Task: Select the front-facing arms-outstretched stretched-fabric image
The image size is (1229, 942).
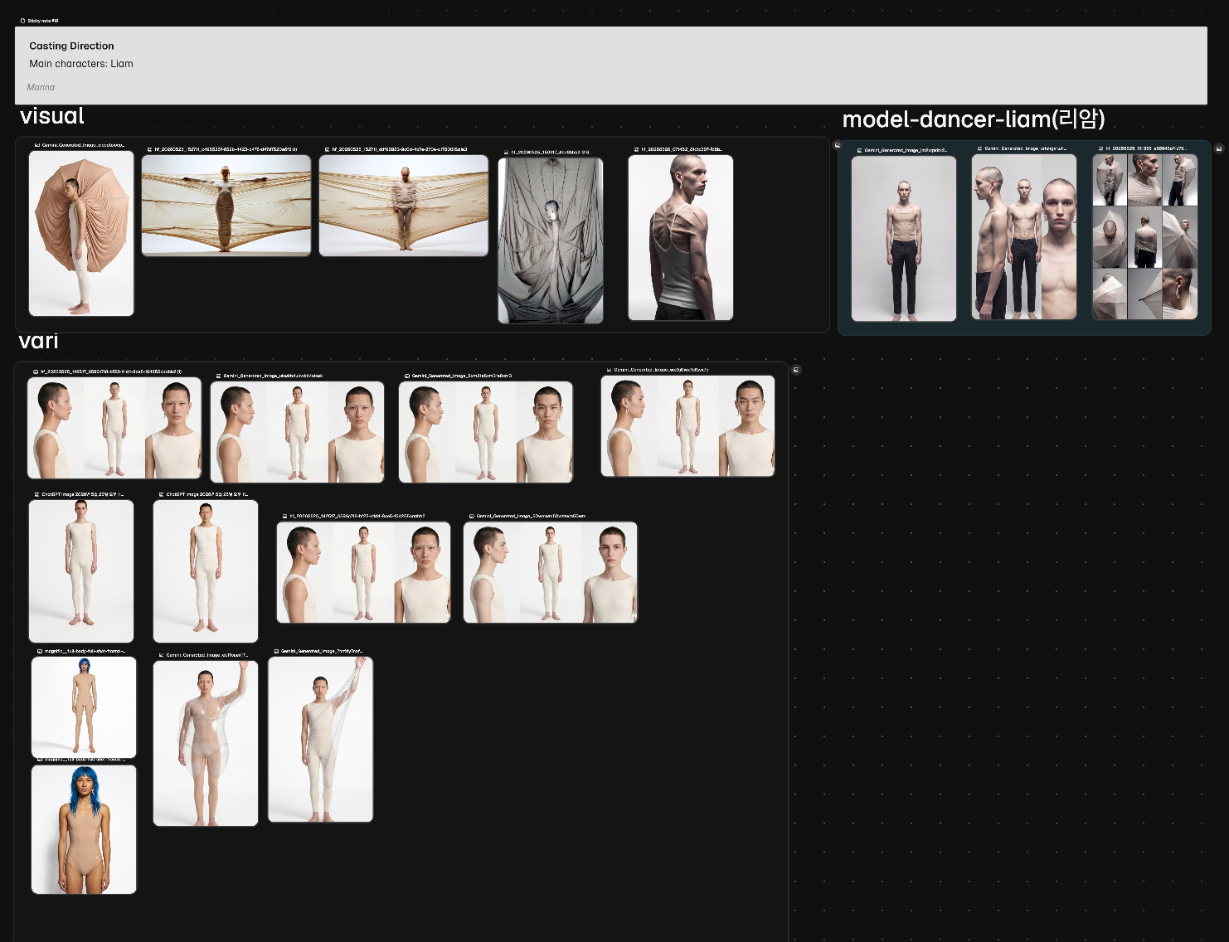Action: click(x=226, y=206)
